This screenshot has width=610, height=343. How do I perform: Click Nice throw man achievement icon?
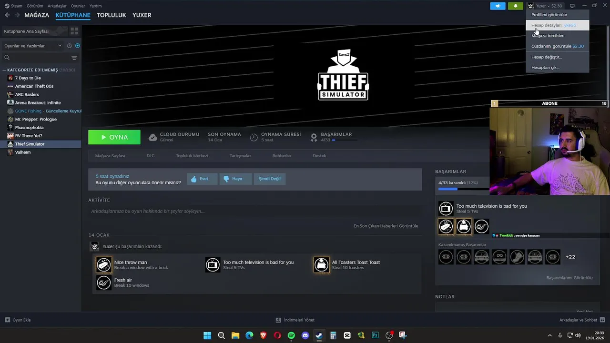(x=103, y=265)
